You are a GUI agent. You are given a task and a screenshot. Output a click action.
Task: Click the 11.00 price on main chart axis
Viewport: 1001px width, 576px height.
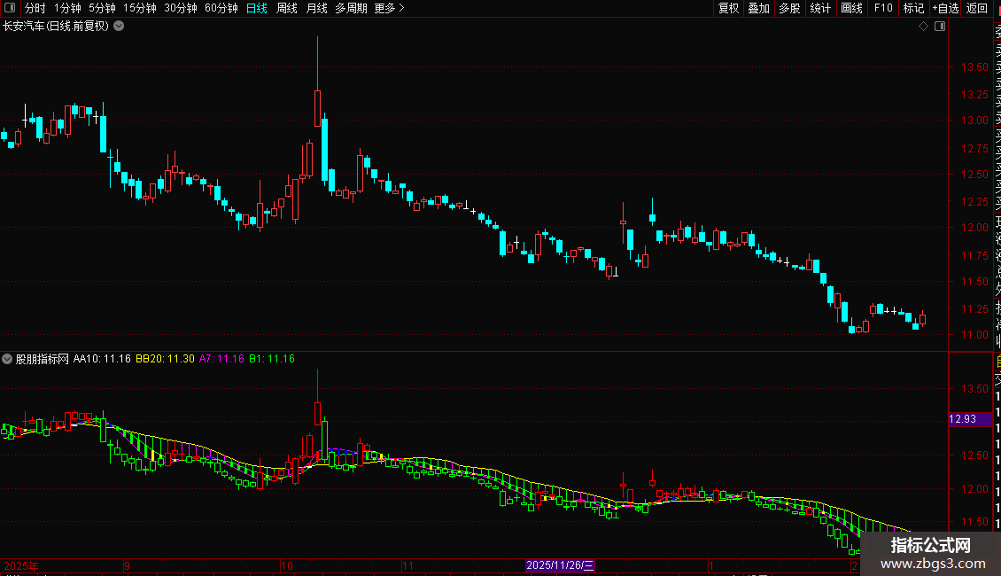(974, 335)
